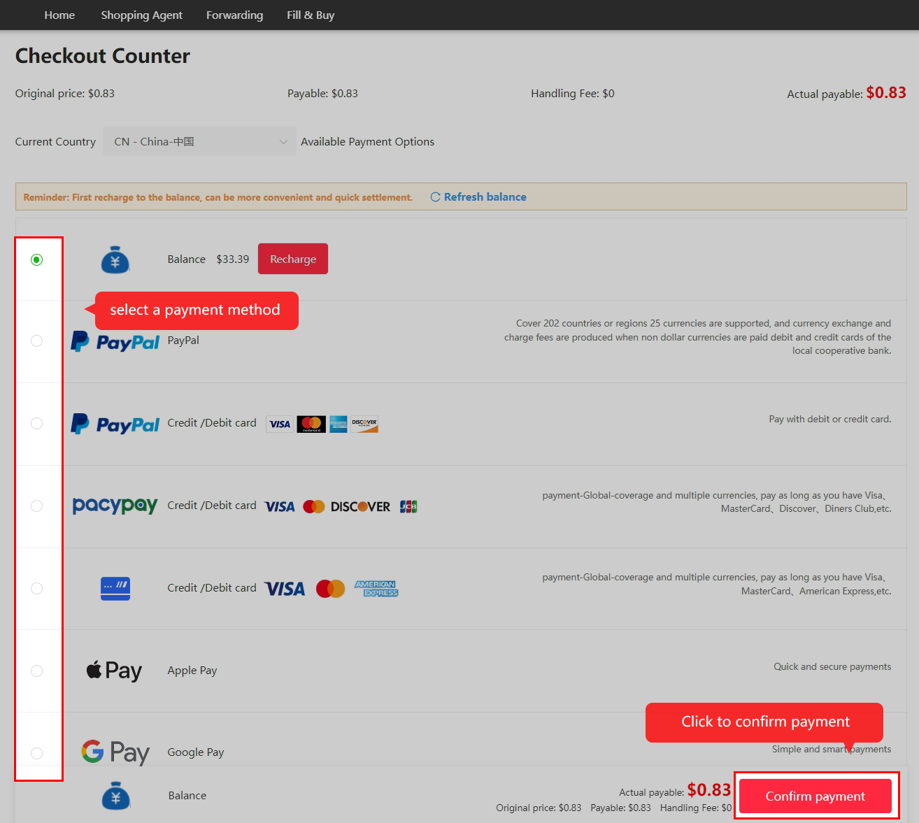
Task: Select the Apple Pay radio button
Action: (x=37, y=671)
